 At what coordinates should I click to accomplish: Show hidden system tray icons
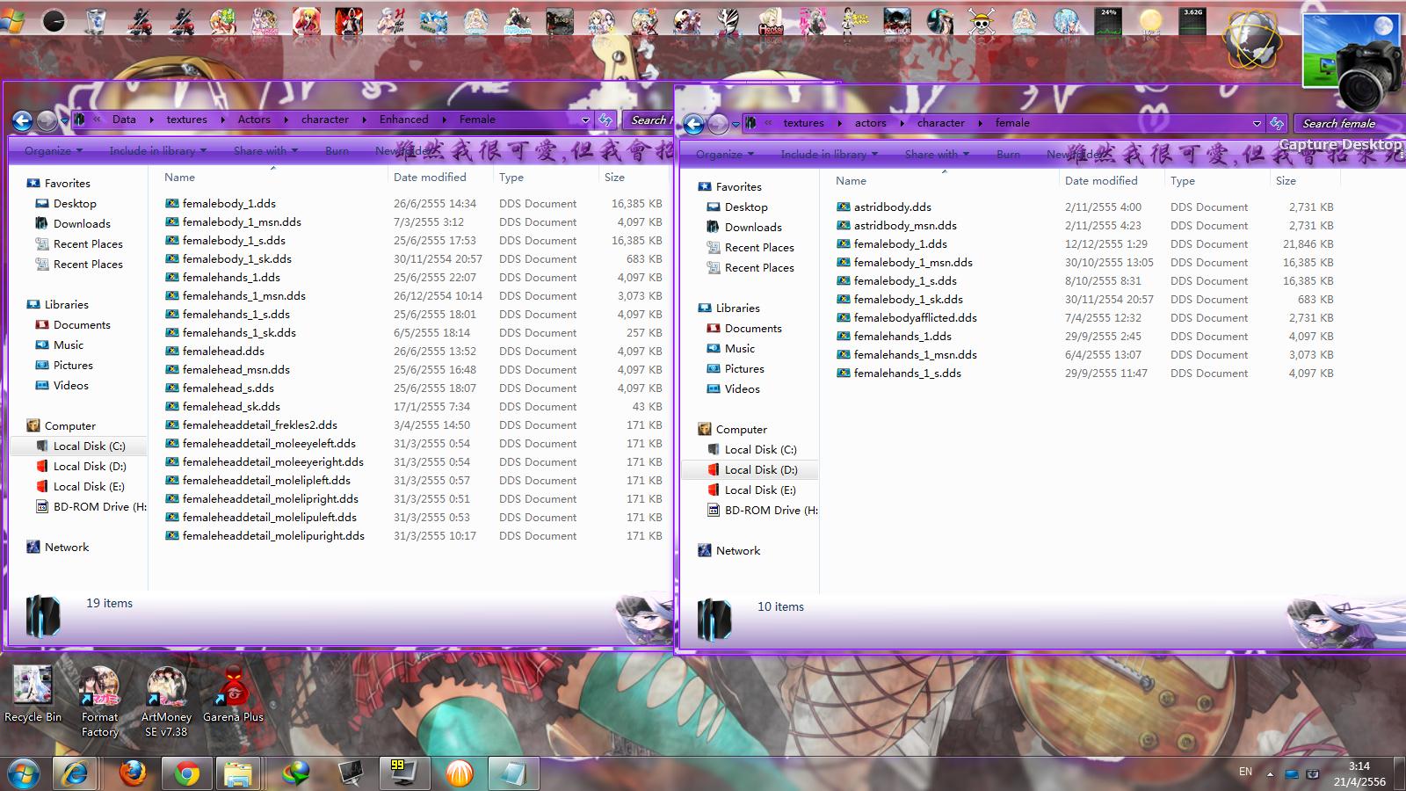(1269, 773)
